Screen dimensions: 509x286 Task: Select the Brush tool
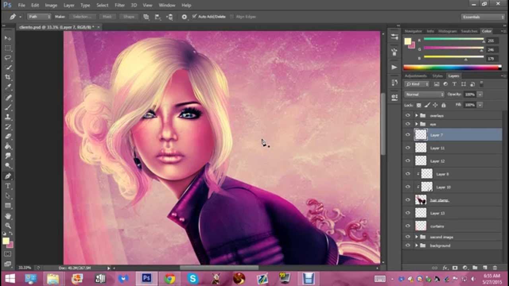(8, 108)
